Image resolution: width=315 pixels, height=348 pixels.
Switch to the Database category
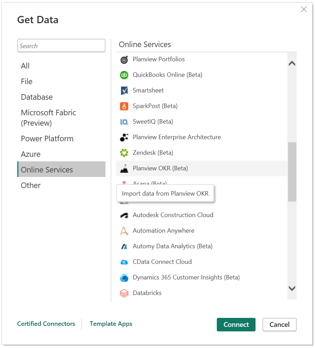coord(37,97)
